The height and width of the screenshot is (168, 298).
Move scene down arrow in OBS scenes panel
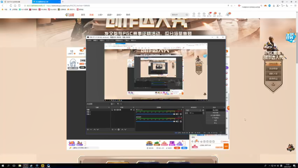98,130
